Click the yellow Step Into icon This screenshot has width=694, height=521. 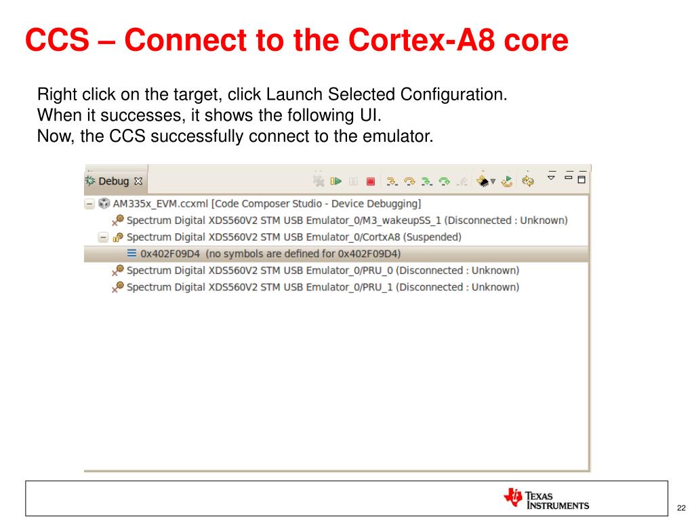tap(392, 181)
